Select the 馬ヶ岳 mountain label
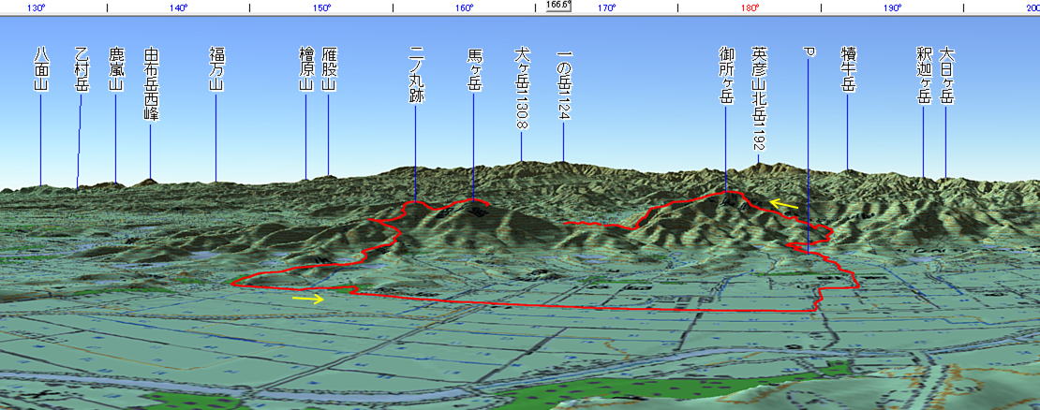 click(x=474, y=71)
